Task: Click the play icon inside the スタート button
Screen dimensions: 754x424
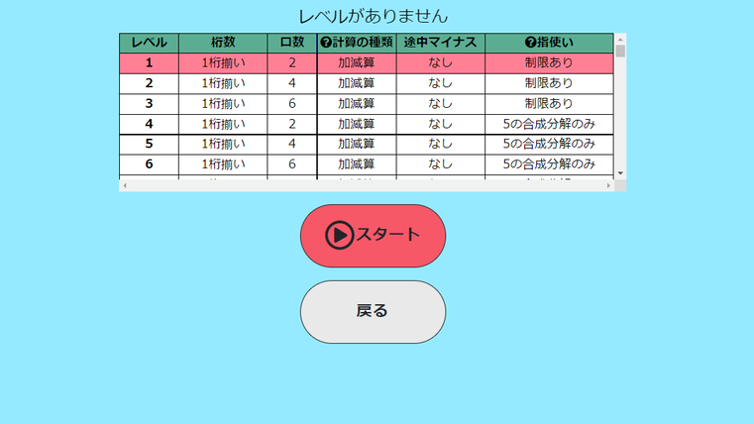Action: (339, 236)
